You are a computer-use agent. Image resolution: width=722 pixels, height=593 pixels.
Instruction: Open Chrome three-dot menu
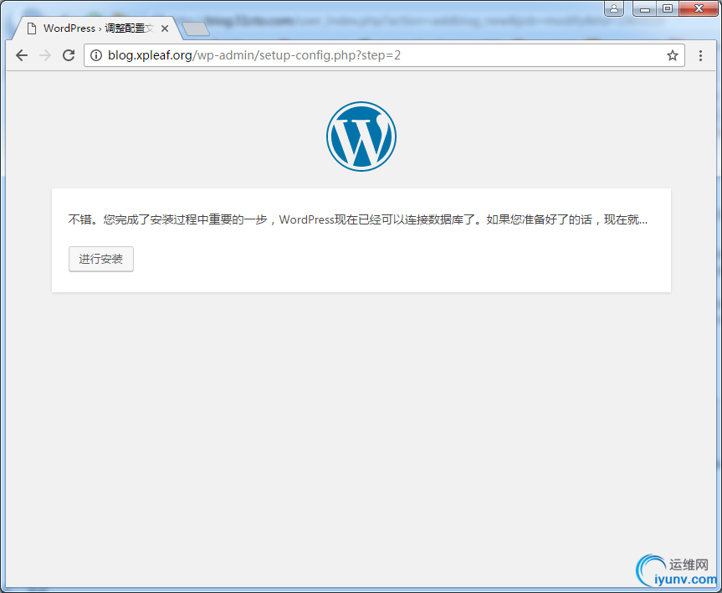tap(700, 55)
